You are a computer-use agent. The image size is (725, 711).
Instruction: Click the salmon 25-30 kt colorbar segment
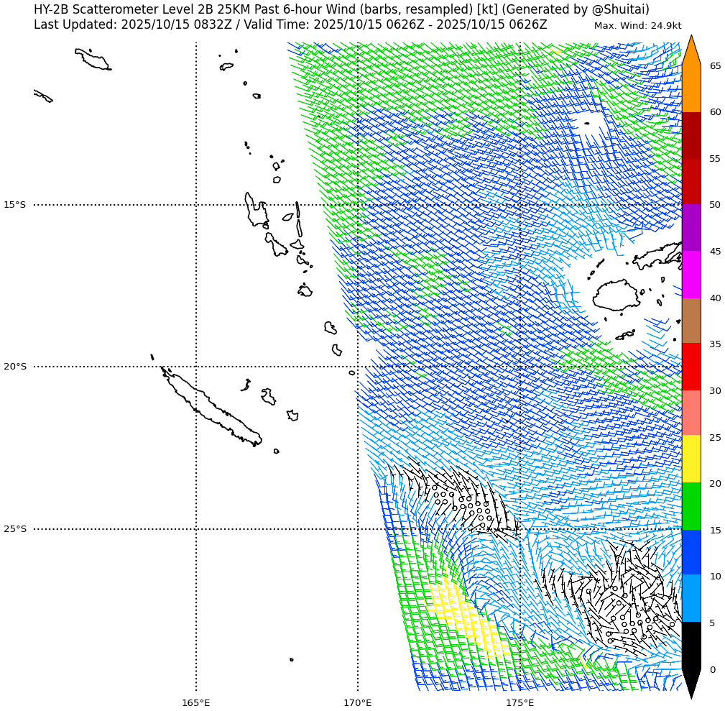coord(691,413)
